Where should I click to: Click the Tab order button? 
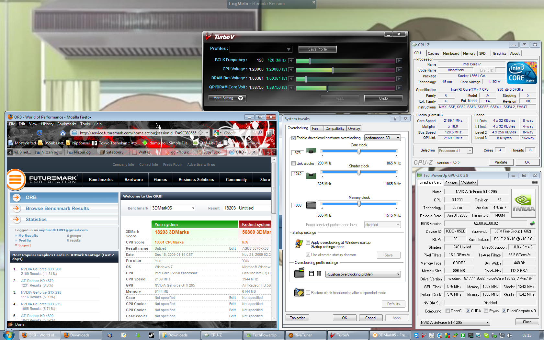coord(297,318)
